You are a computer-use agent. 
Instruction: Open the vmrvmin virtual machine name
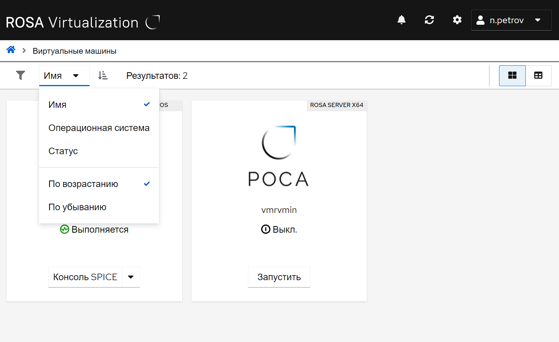279,210
